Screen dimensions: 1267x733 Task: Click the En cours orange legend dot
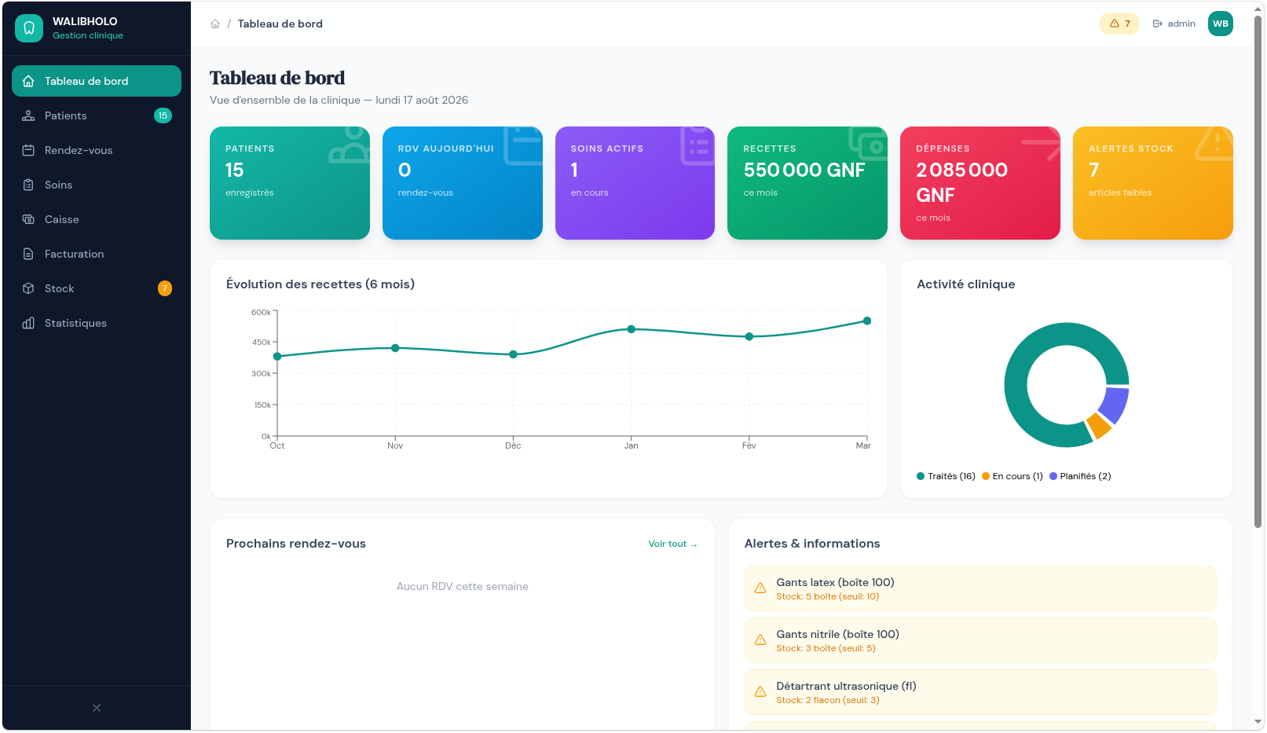[x=986, y=476]
